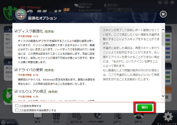Click the green globe icon in background
Image resolution: width=177 pixels, height=125 pixels.
coord(7,96)
